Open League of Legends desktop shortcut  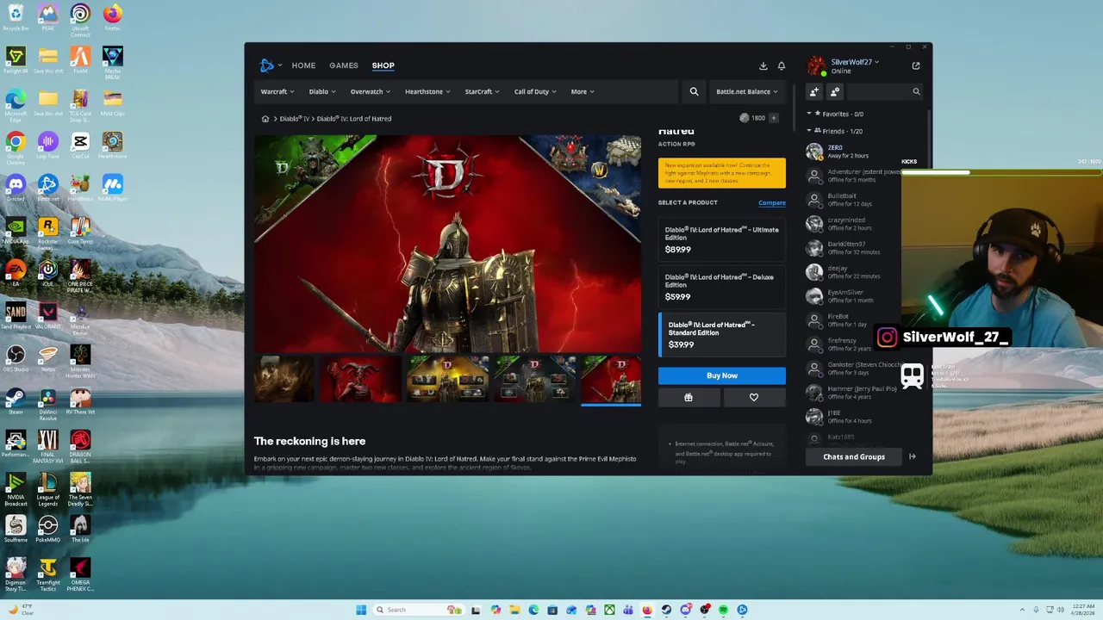coord(48,488)
